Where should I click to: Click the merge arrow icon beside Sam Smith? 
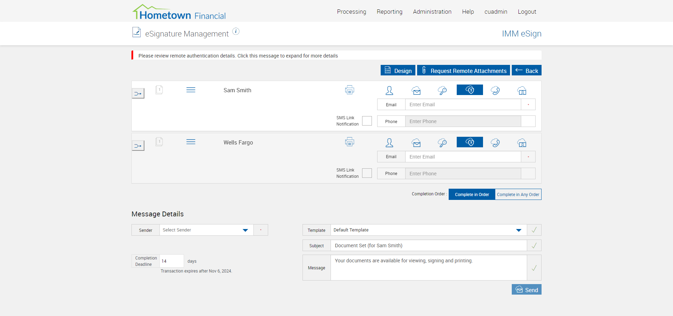(138, 94)
